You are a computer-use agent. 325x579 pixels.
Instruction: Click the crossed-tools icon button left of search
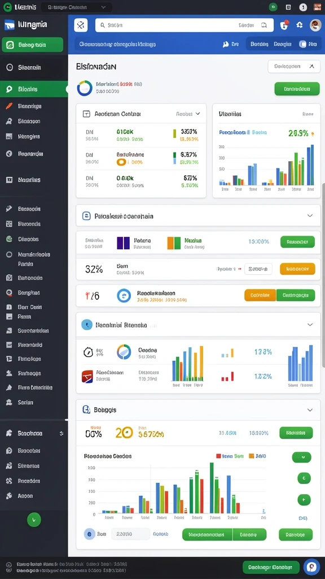81,25
